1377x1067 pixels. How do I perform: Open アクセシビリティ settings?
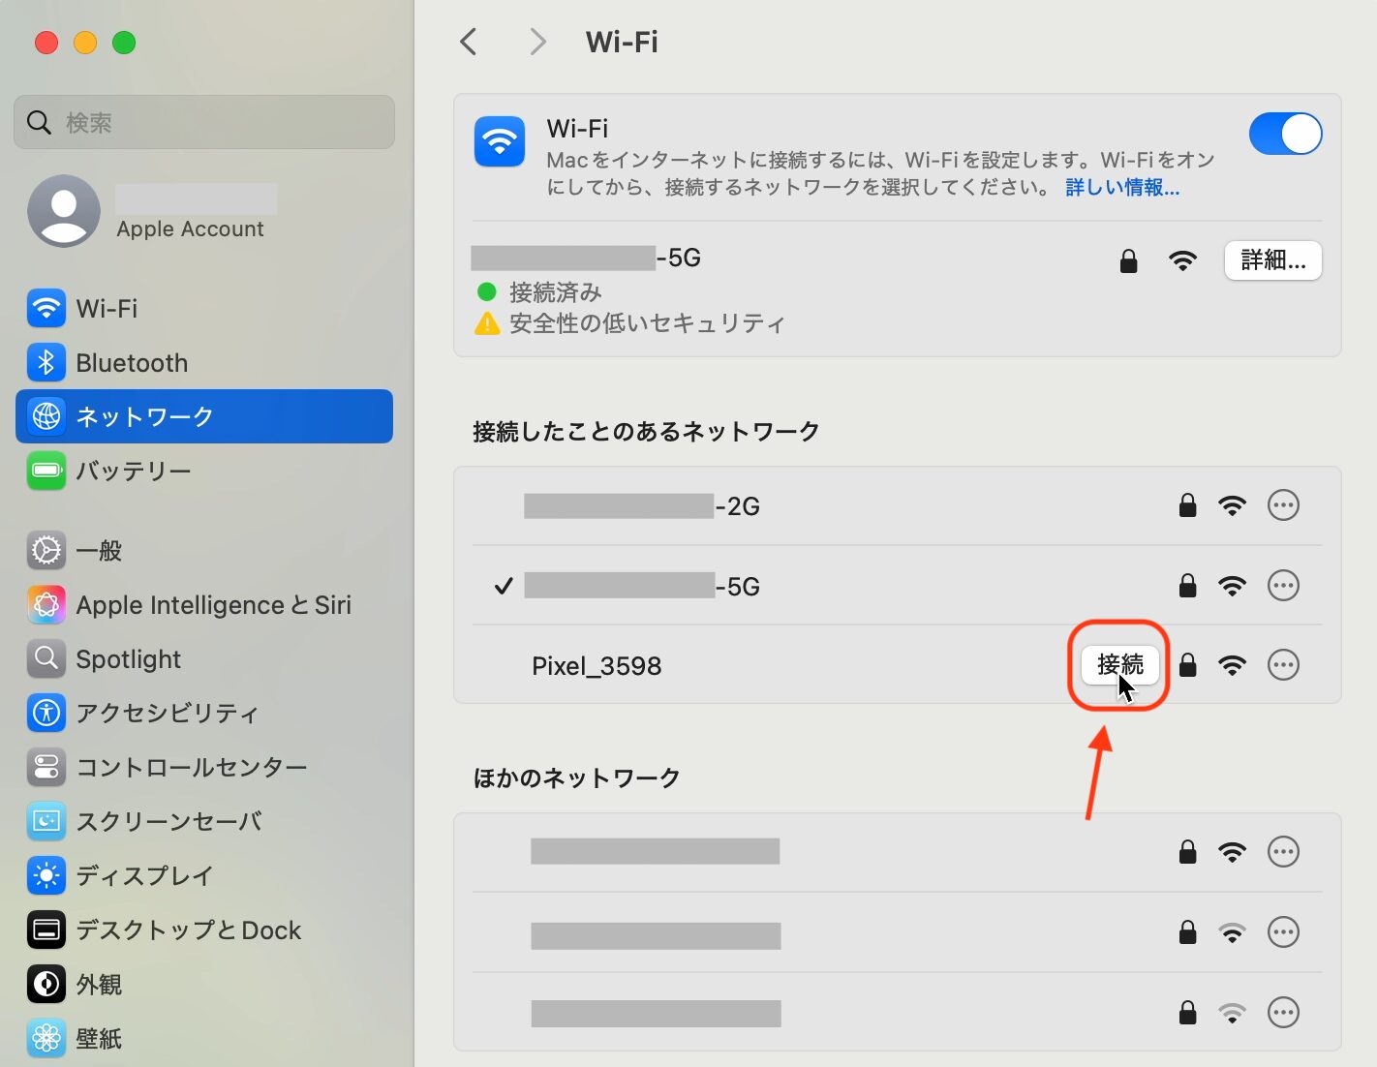pyautogui.click(x=167, y=714)
